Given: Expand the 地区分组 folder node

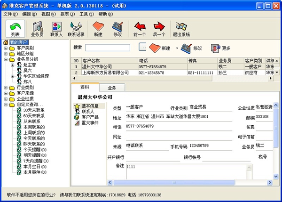Looking at the screenshot, I should point(6,54).
